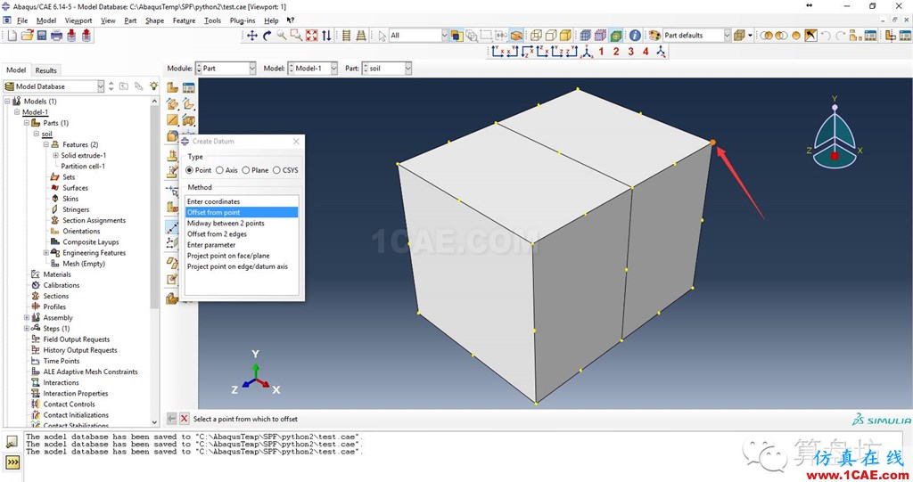Click the context help pointer icon

pos(291,20)
